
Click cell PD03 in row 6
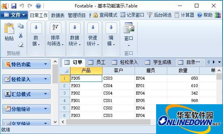86,115
